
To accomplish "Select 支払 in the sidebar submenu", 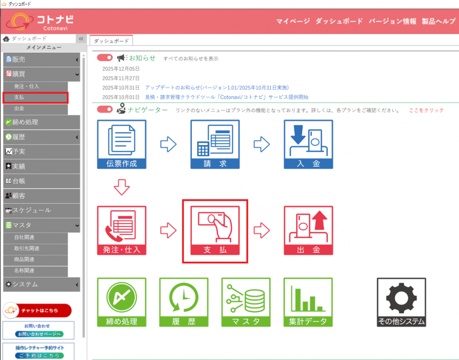I will (x=35, y=97).
